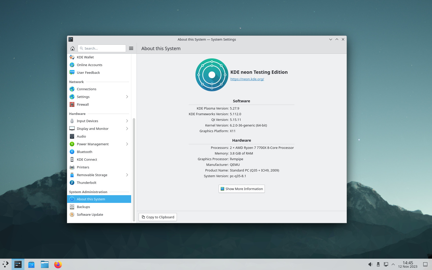Viewport: 432px width, 270px height.
Task: Open the volume control in system tray
Action: pyautogui.click(x=370, y=264)
